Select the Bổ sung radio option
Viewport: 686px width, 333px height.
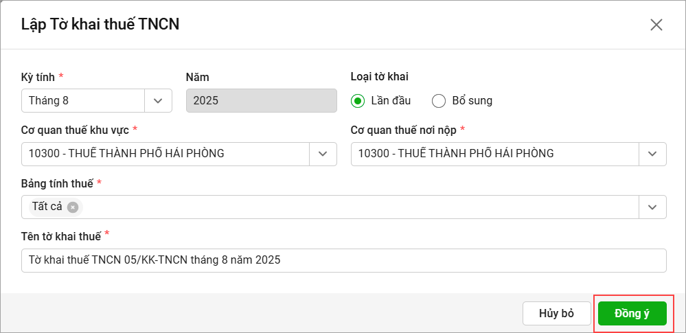click(x=439, y=101)
